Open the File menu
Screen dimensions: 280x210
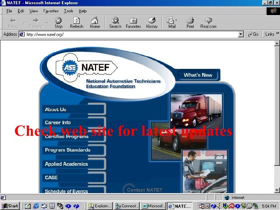pyautogui.click(x=9, y=11)
